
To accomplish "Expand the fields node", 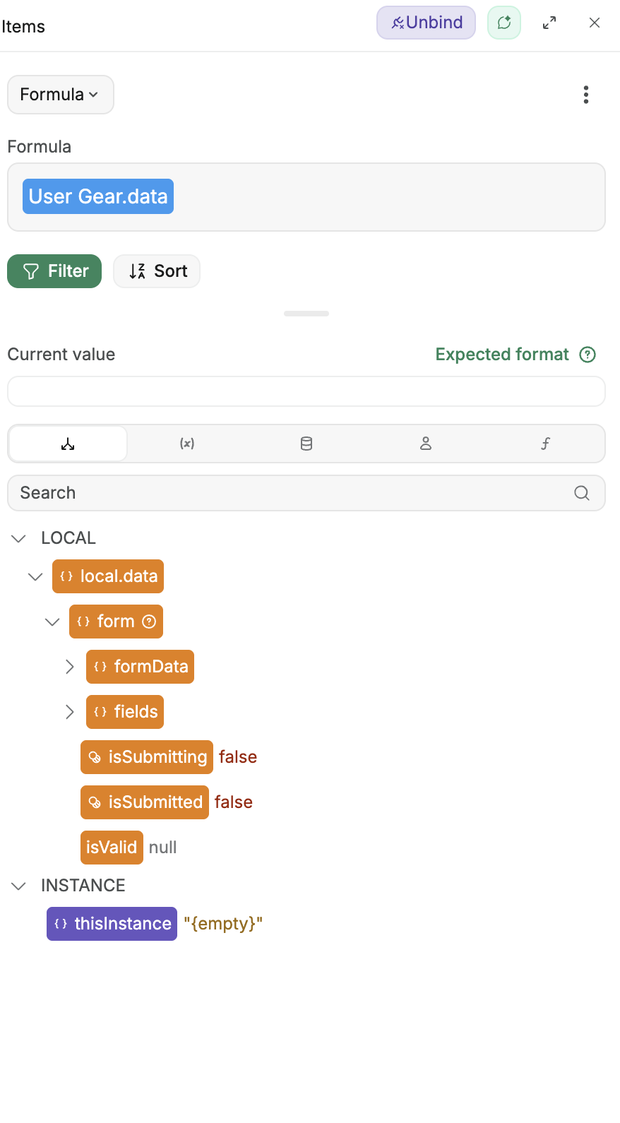I will [x=69, y=712].
